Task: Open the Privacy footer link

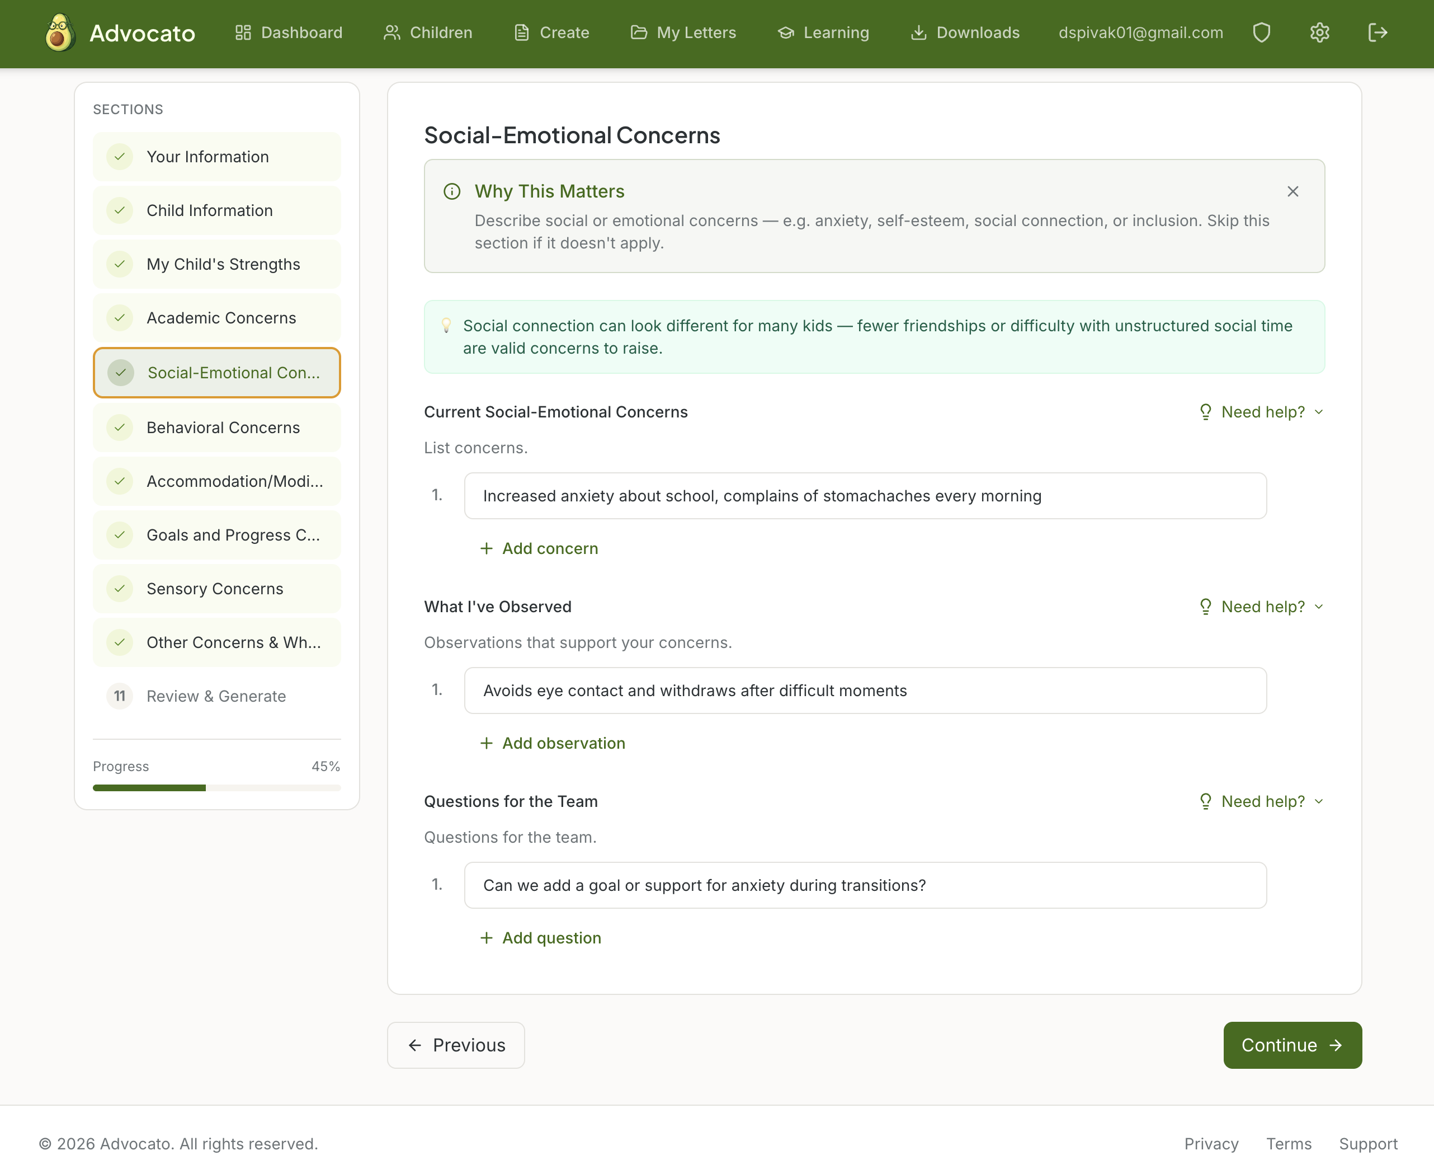Action: point(1211,1144)
